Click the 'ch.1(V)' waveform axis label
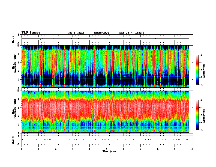 tap(13, 39)
